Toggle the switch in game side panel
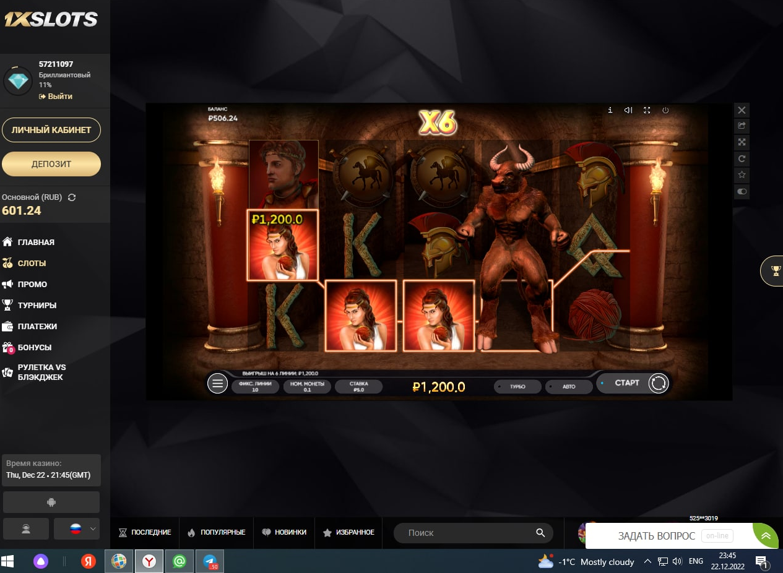 (742, 192)
